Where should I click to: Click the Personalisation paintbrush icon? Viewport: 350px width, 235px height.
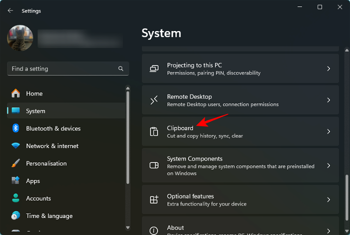coord(15,163)
